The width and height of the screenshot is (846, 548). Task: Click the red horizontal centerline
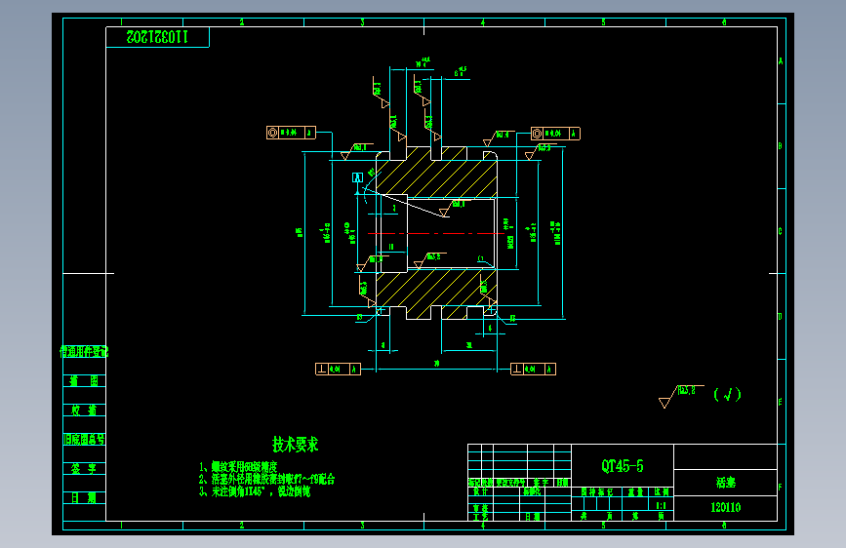pyautogui.click(x=436, y=234)
